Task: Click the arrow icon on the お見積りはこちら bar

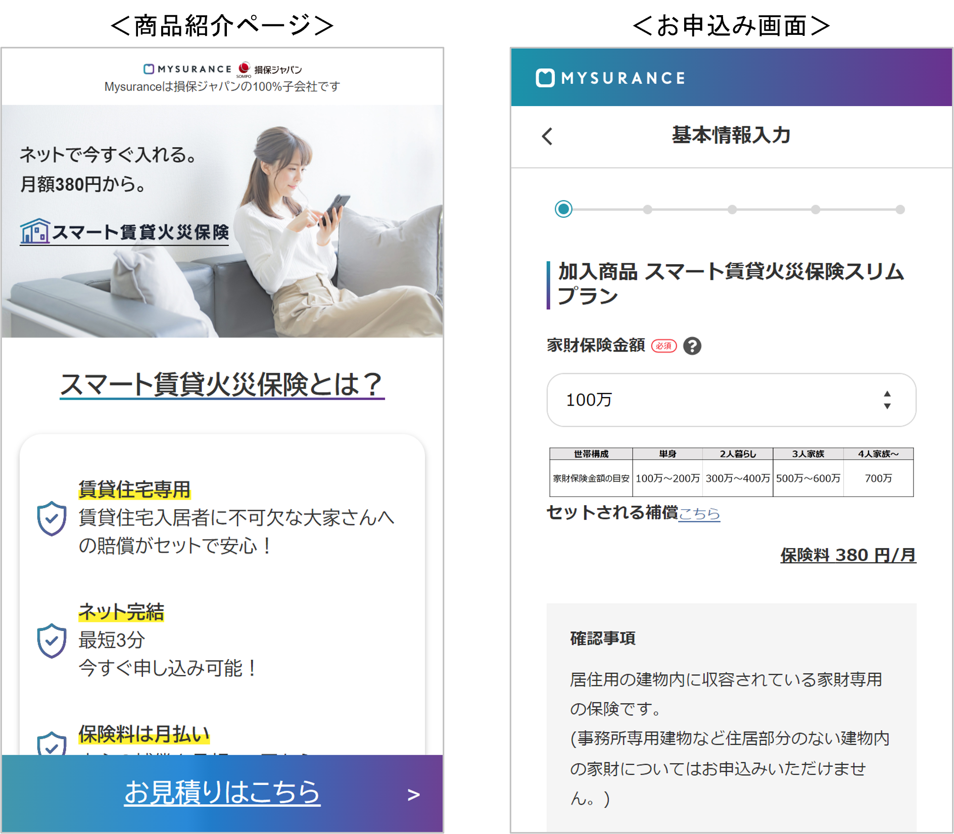Action: coord(414,795)
